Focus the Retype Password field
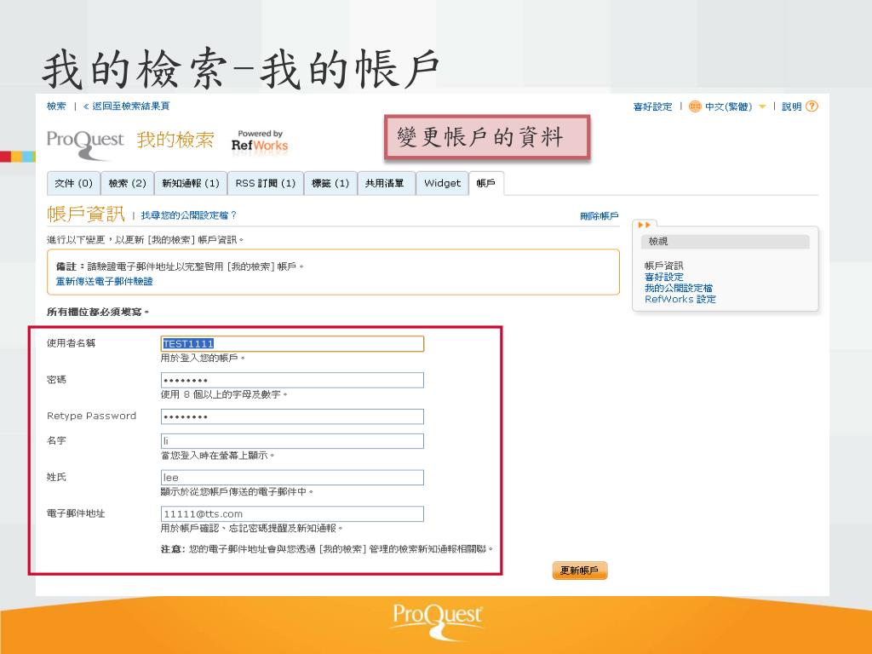Screen dimensions: 872x654 [x=292, y=416]
